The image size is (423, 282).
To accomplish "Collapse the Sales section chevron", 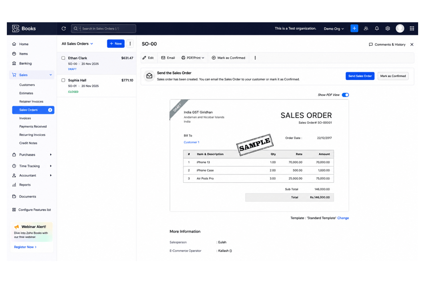I will pos(51,75).
